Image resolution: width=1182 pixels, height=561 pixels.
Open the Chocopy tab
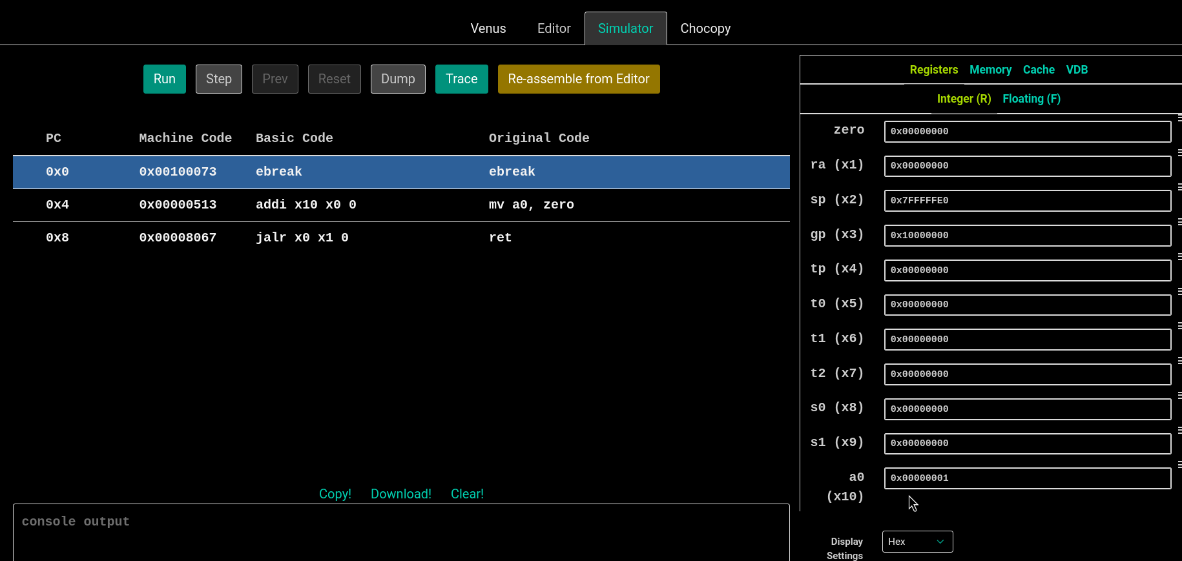click(705, 28)
